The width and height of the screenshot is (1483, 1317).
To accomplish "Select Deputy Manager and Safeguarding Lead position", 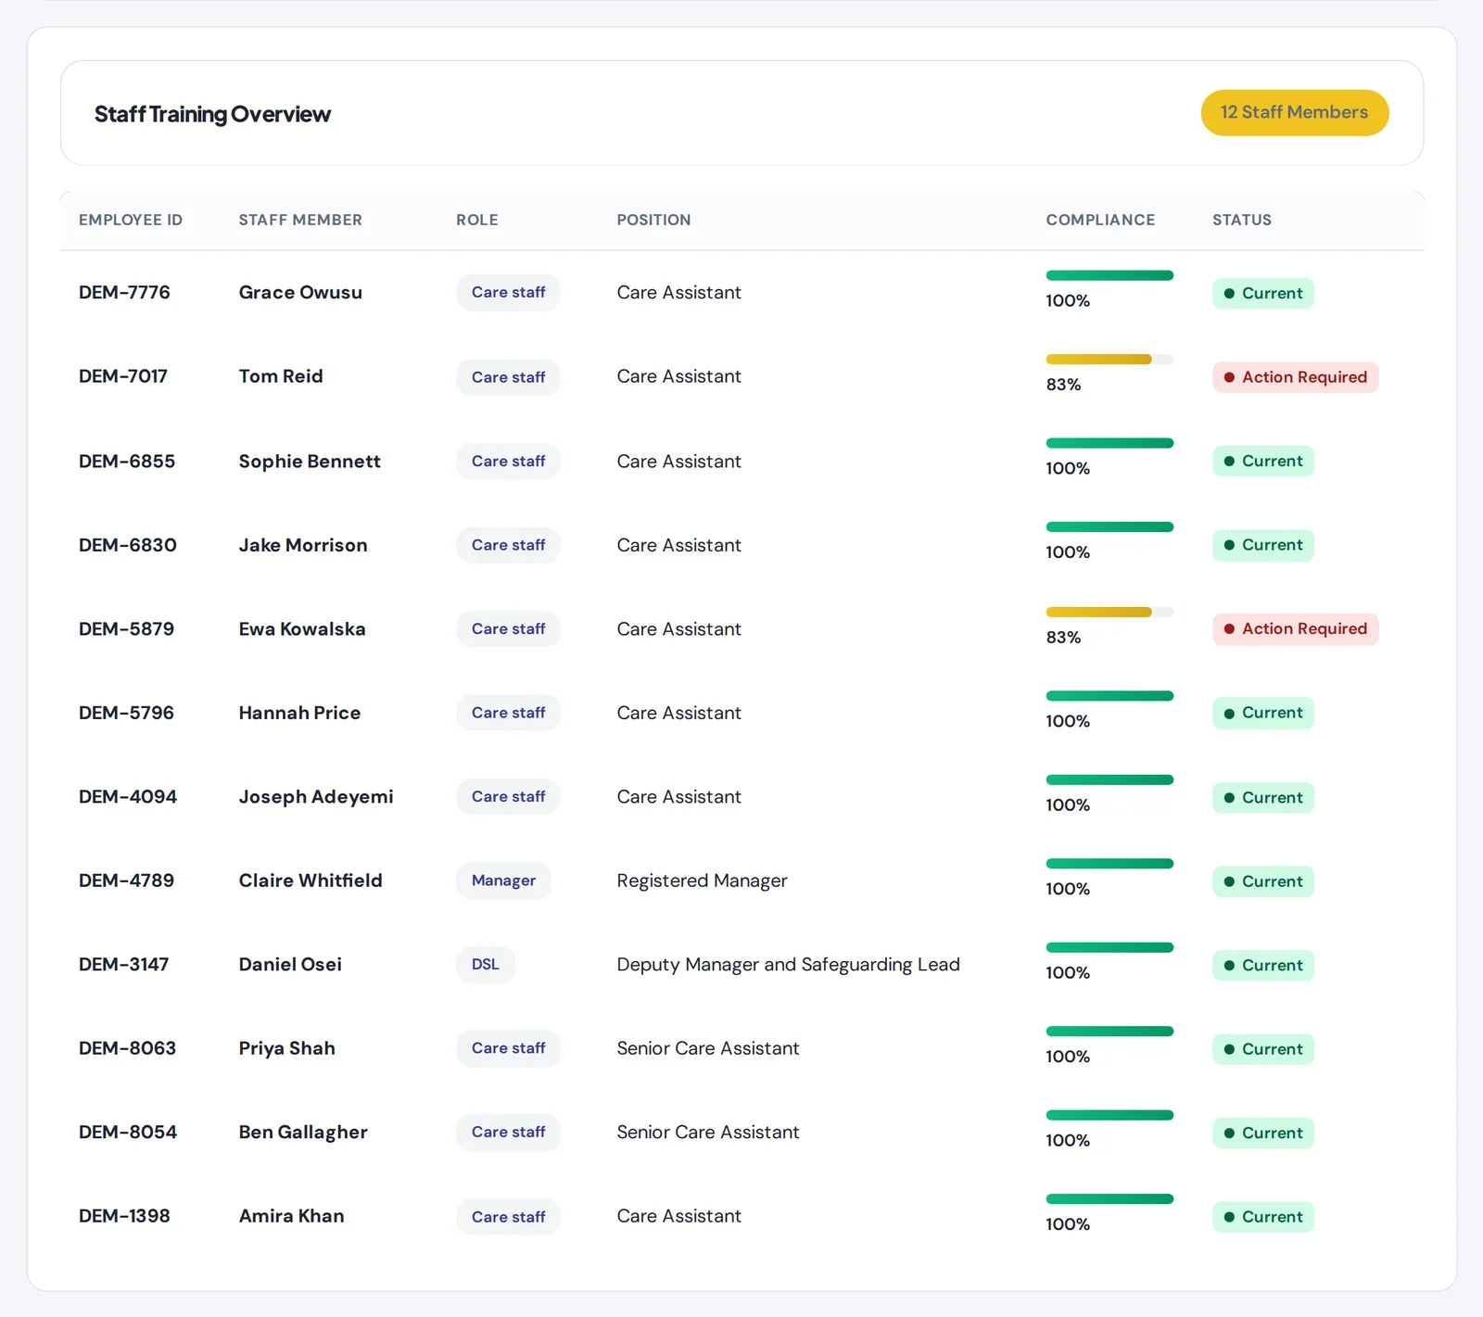I will click(x=788, y=965).
